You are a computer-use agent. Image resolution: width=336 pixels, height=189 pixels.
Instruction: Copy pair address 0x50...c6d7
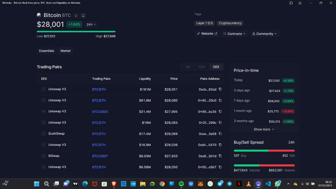(220, 167)
